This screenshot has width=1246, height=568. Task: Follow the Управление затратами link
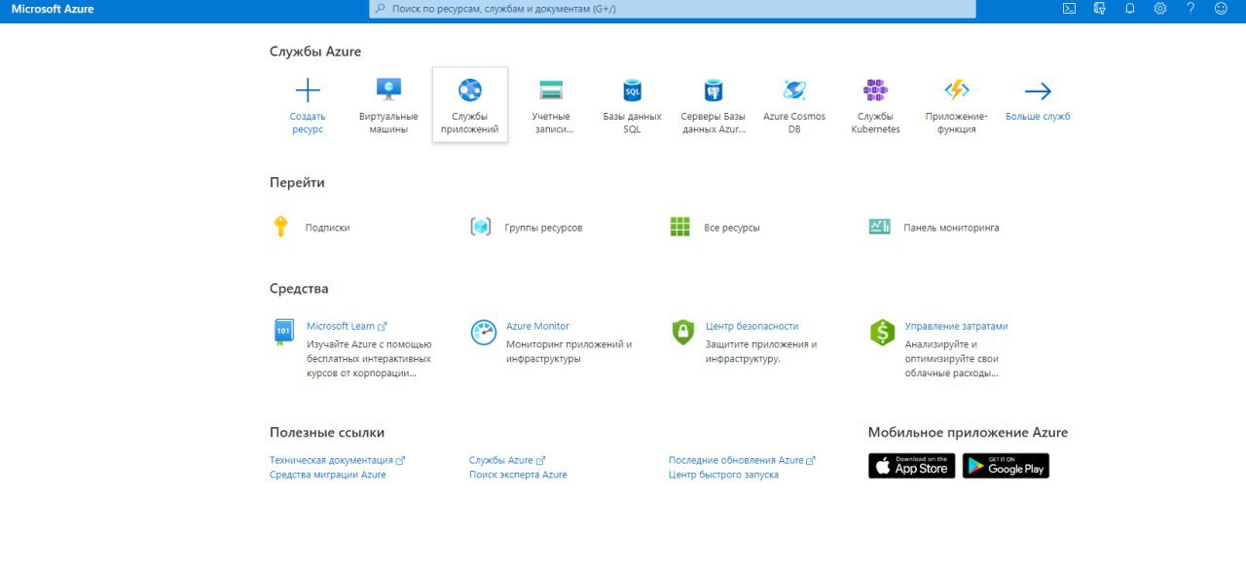click(957, 326)
